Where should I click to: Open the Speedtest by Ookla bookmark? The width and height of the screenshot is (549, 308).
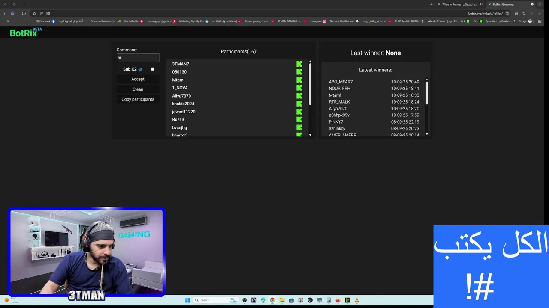pos(501,21)
